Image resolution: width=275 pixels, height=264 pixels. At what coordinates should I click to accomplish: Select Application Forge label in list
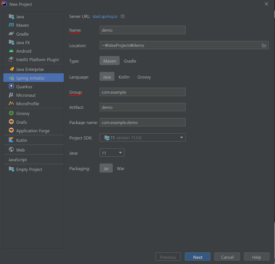[33, 131]
